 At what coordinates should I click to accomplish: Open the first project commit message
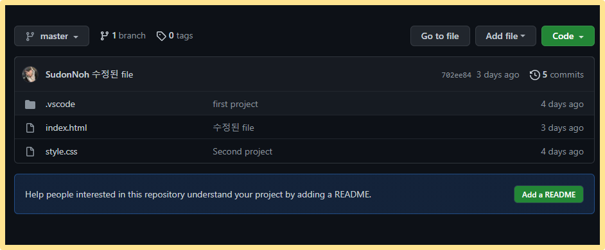point(235,104)
